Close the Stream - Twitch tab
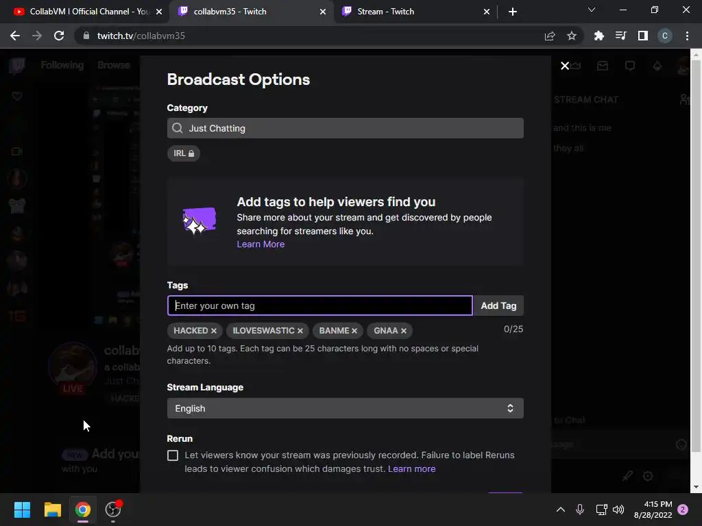Viewport: 702px width, 526px height. point(487,12)
